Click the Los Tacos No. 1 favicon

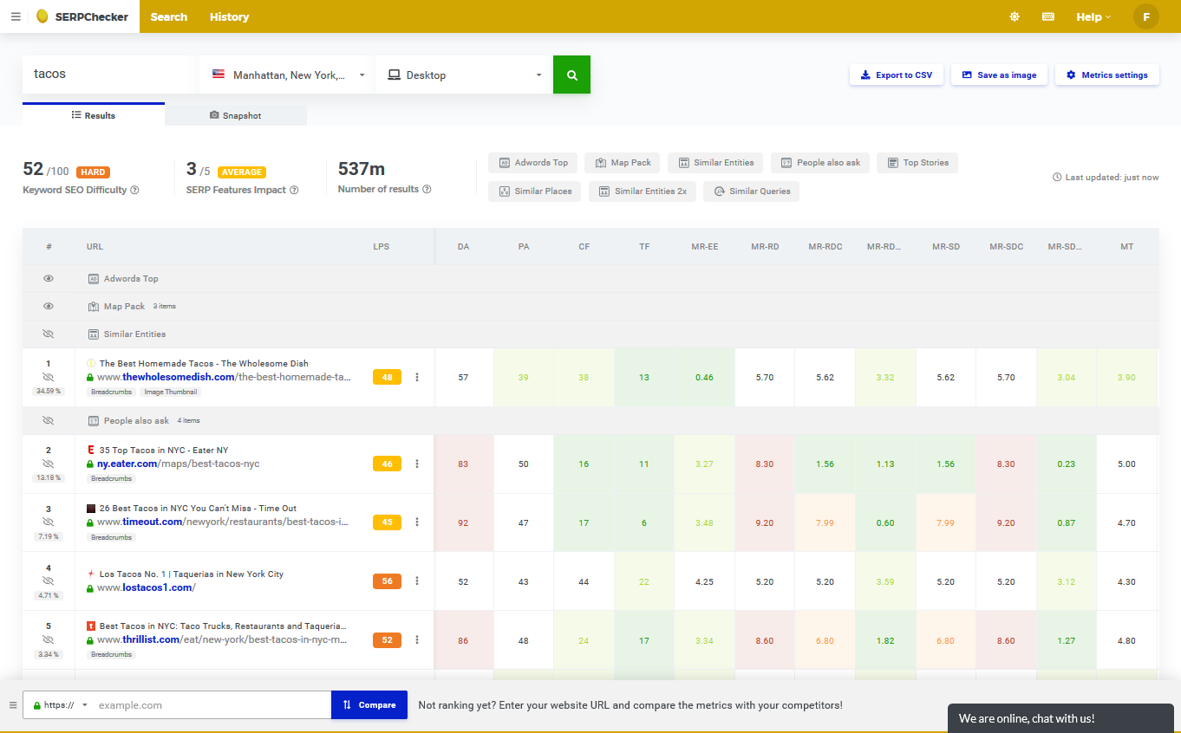pyautogui.click(x=91, y=574)
